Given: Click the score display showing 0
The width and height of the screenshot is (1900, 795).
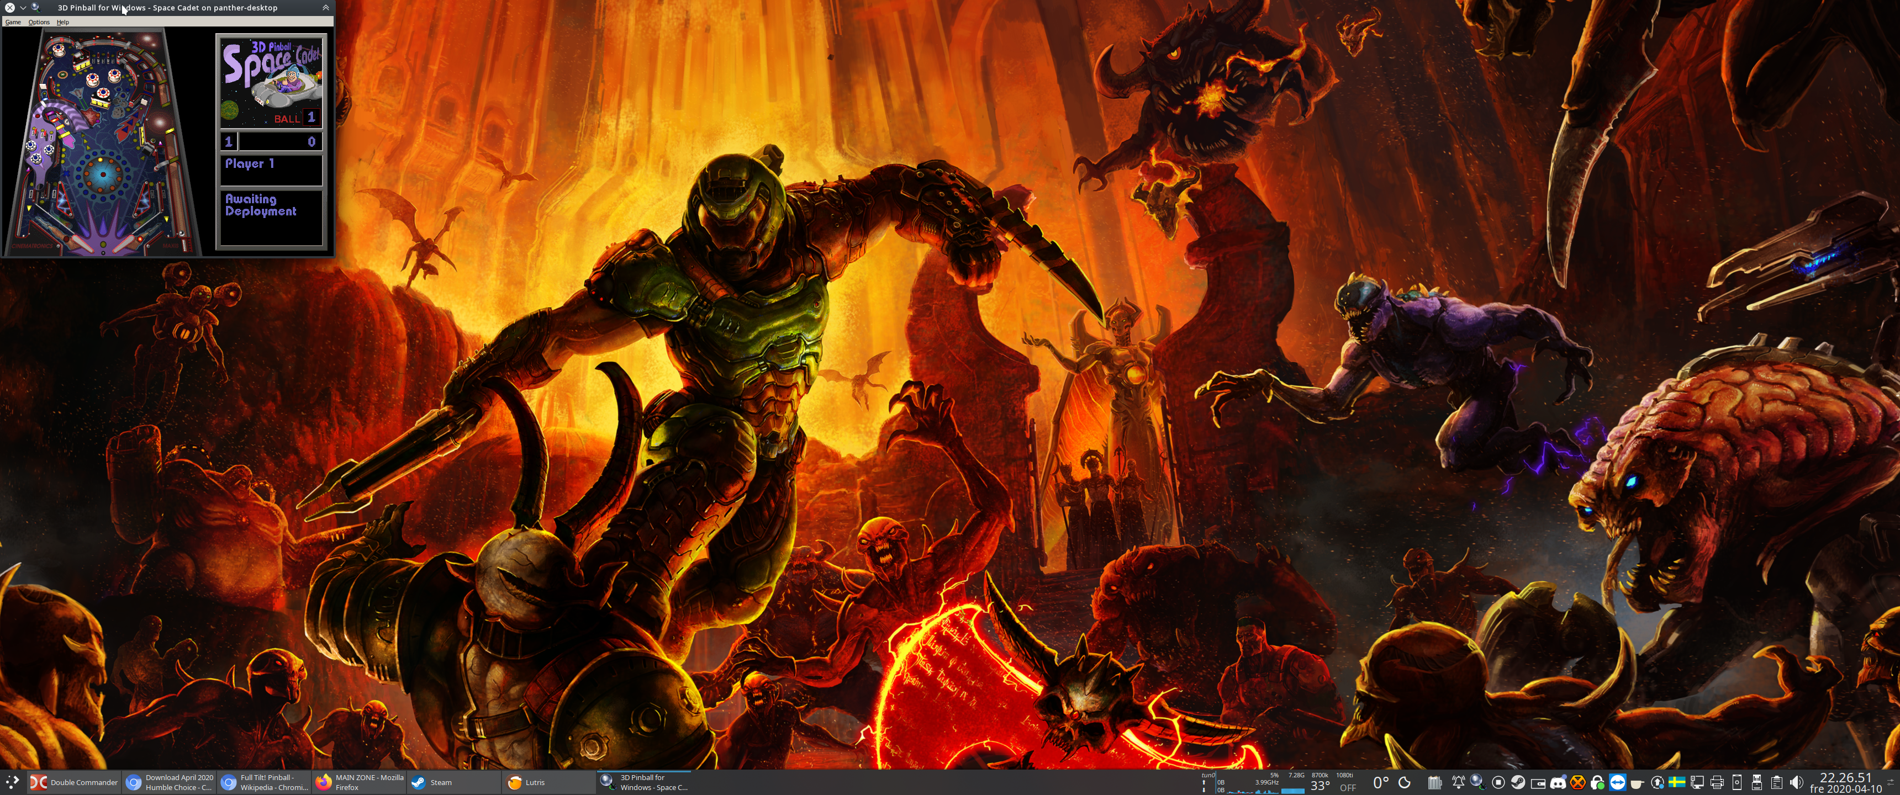Looking at the screenshot, I should pyautogui.click(x=280, y=141).
